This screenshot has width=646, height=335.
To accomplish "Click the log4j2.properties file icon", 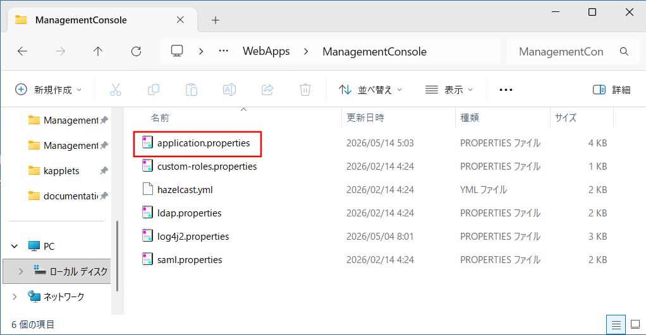I will click(147, 235).
